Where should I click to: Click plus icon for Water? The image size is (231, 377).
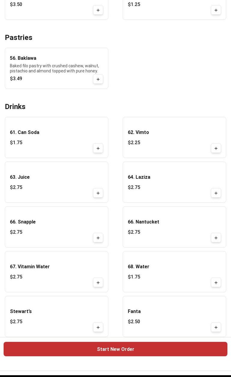pos(216,283)
